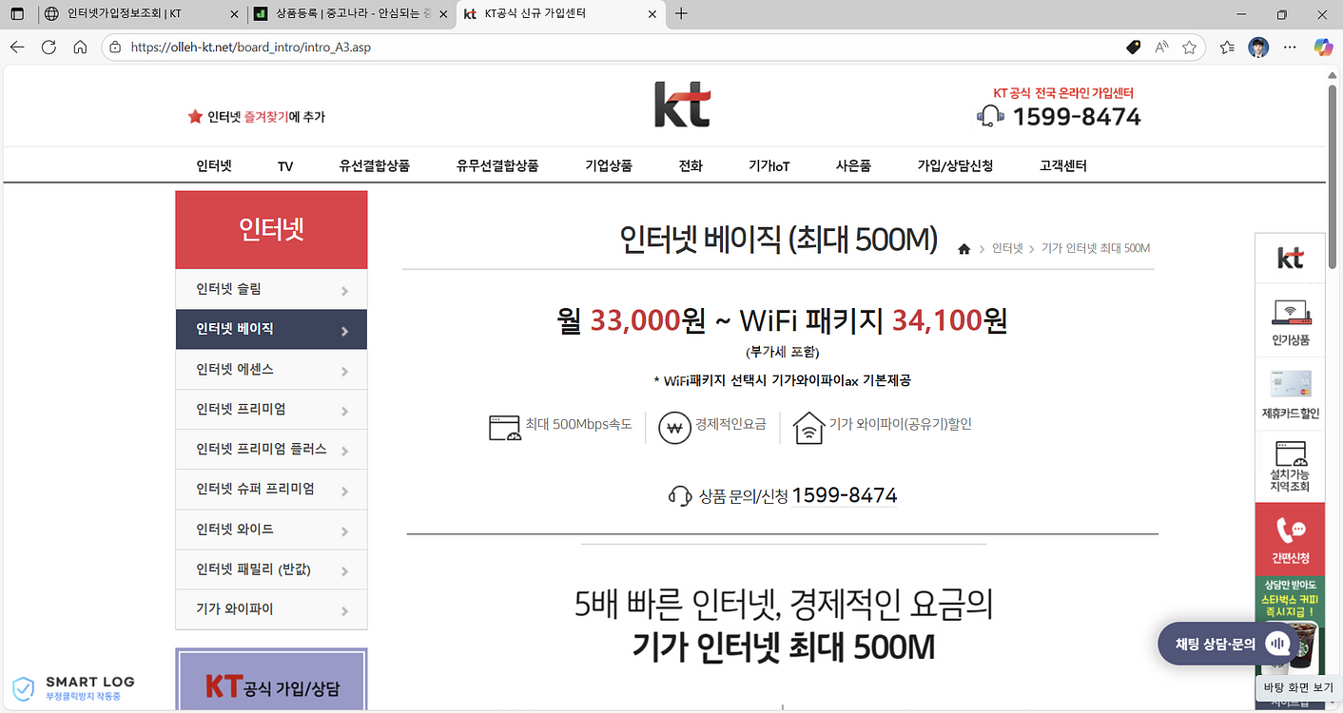The height and width of the screenshot is (713, 1343).
Task: Open the 채팅 상담·문의 chat button
Action: [x=1228, y=644]
